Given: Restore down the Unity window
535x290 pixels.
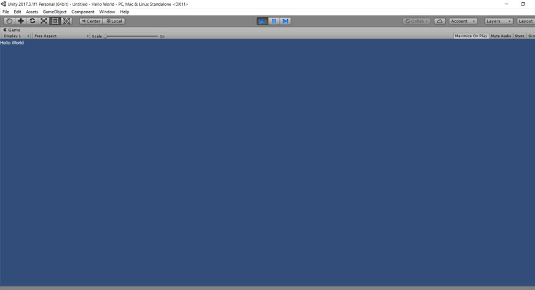Looking at the screenshot, I should coord(523,4).
